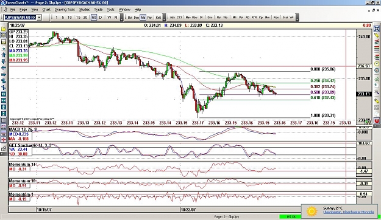Select the magnifier zoom tool

point(376,92)
